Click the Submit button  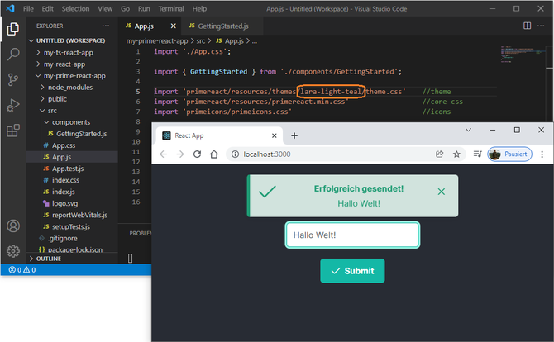[x=352, y=271]
